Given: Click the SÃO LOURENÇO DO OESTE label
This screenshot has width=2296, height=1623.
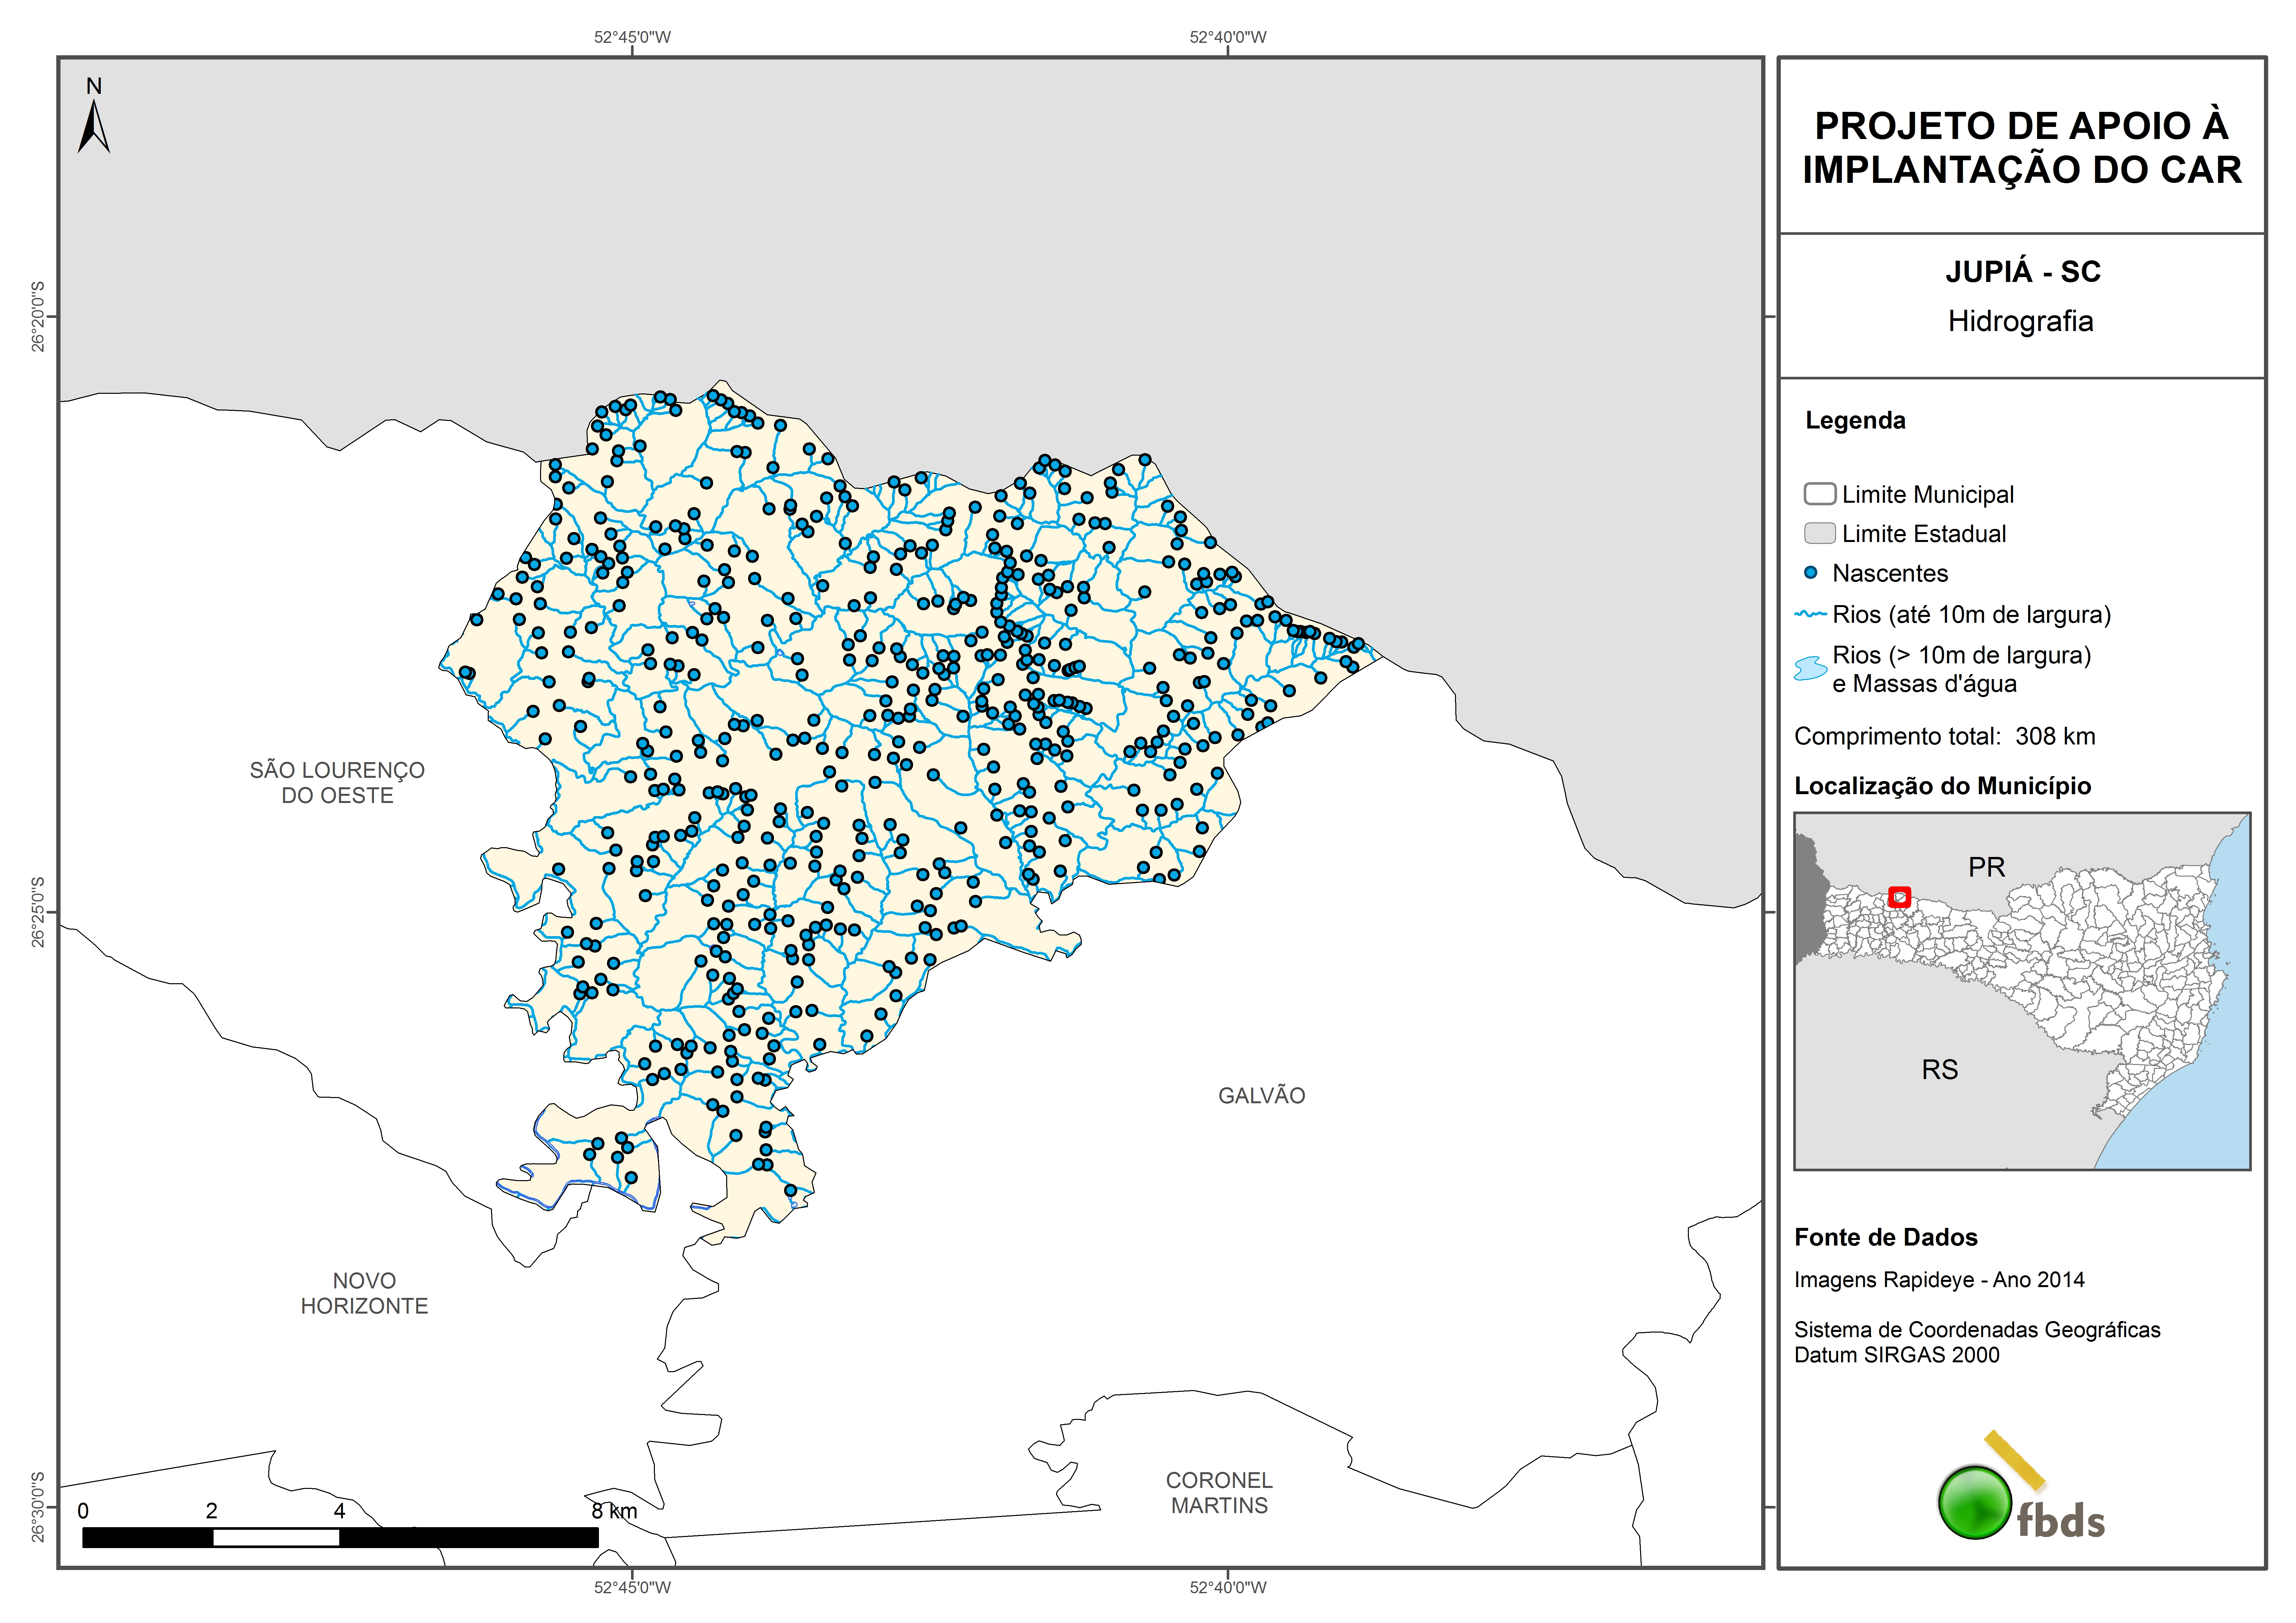Looking at the screenshot, I should click(337, 782).
